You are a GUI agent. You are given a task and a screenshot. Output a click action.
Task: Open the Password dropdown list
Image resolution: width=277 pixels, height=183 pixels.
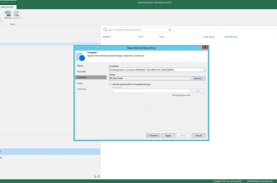tap(189, 91)
